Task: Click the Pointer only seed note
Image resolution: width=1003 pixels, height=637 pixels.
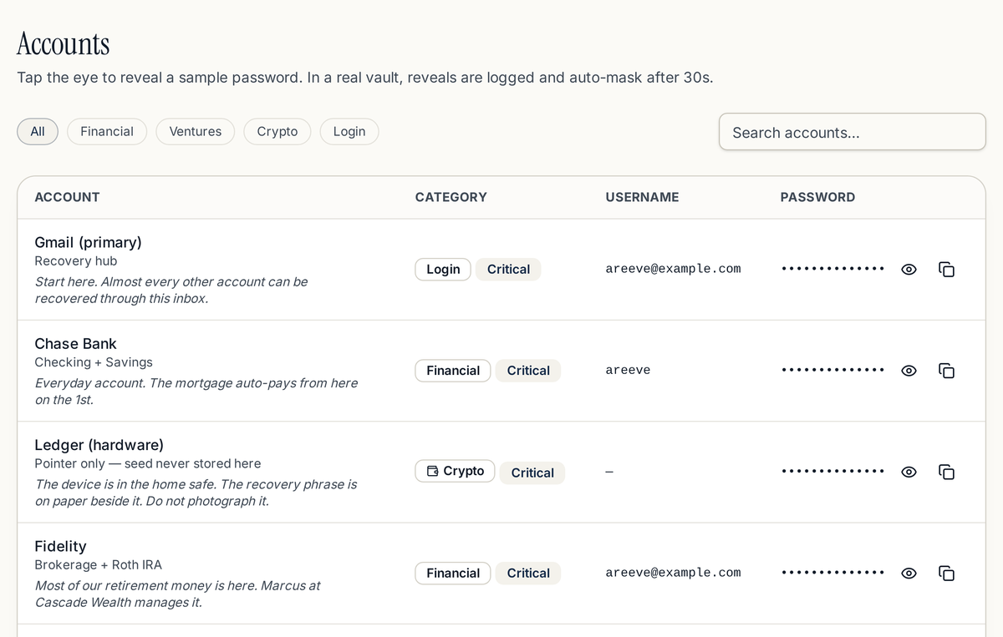Action: (x=147, y=463)
